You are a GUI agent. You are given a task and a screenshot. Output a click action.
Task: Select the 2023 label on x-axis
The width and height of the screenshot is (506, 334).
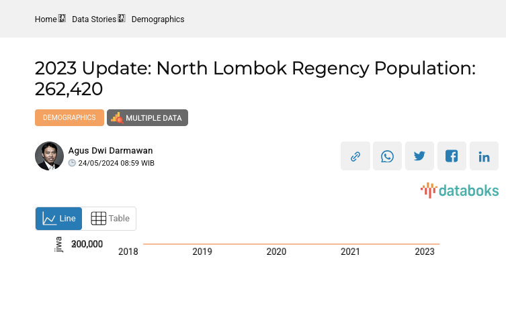(425, 252)
